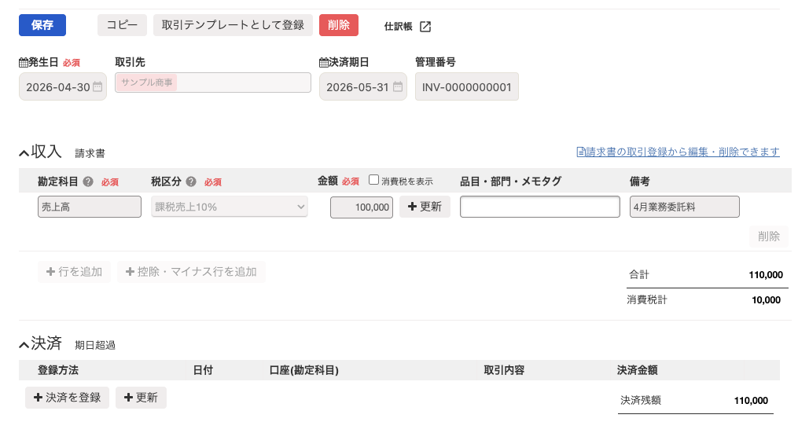Click the コピー button
Screen dimensions: 809x433
(123, 25)
